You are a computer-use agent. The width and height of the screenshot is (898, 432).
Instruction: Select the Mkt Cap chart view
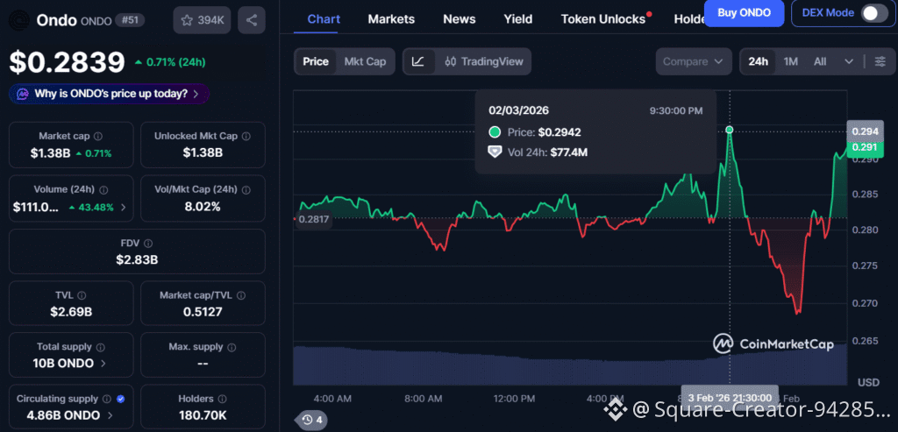(365, 61)
